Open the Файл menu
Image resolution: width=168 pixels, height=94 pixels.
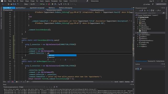tap(5, 1)
